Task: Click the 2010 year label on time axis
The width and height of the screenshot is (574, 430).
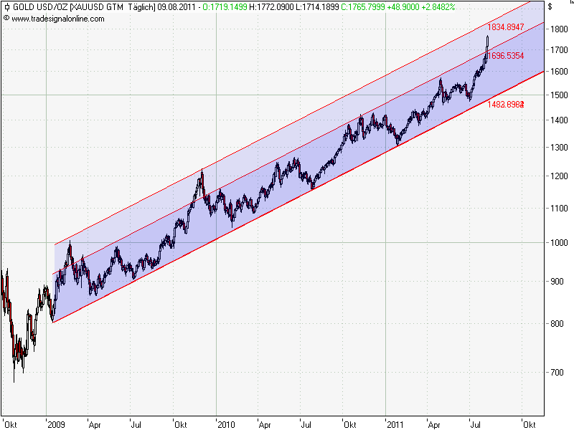Action: point(226,424)
